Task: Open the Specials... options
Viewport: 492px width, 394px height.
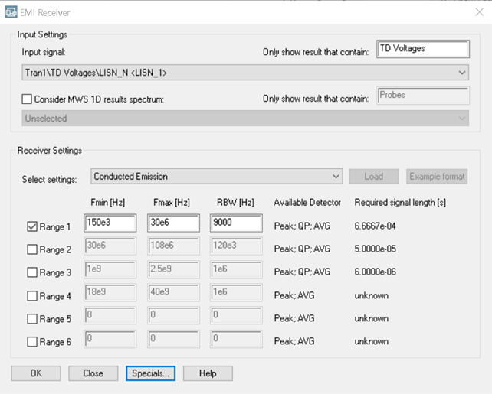Action: click(150, 373)
